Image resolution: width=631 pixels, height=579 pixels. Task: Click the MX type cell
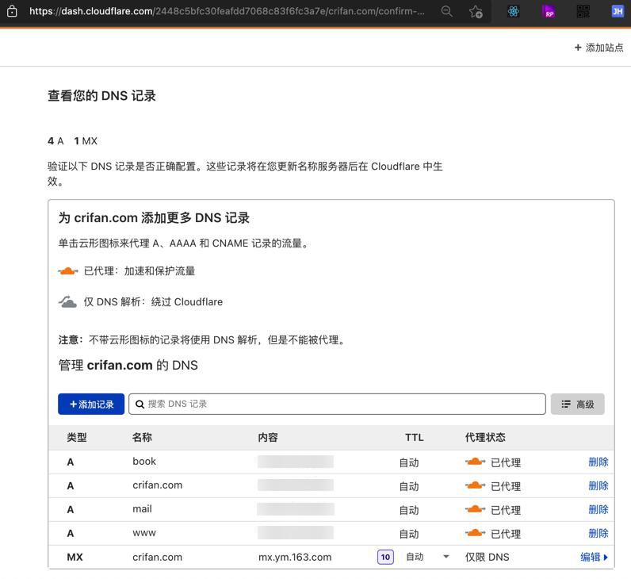coord(75,557)
